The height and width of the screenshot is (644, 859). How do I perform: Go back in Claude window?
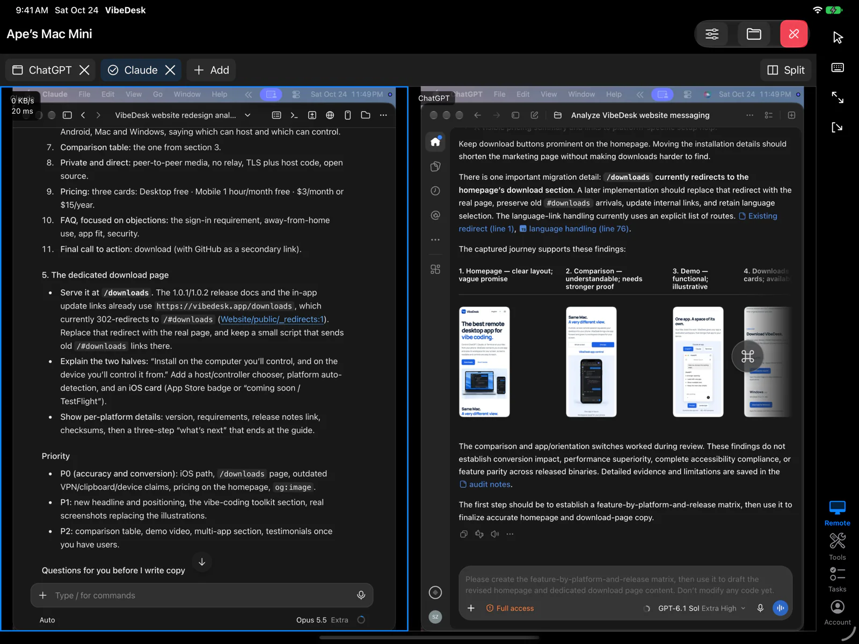[x=83, y=115]
